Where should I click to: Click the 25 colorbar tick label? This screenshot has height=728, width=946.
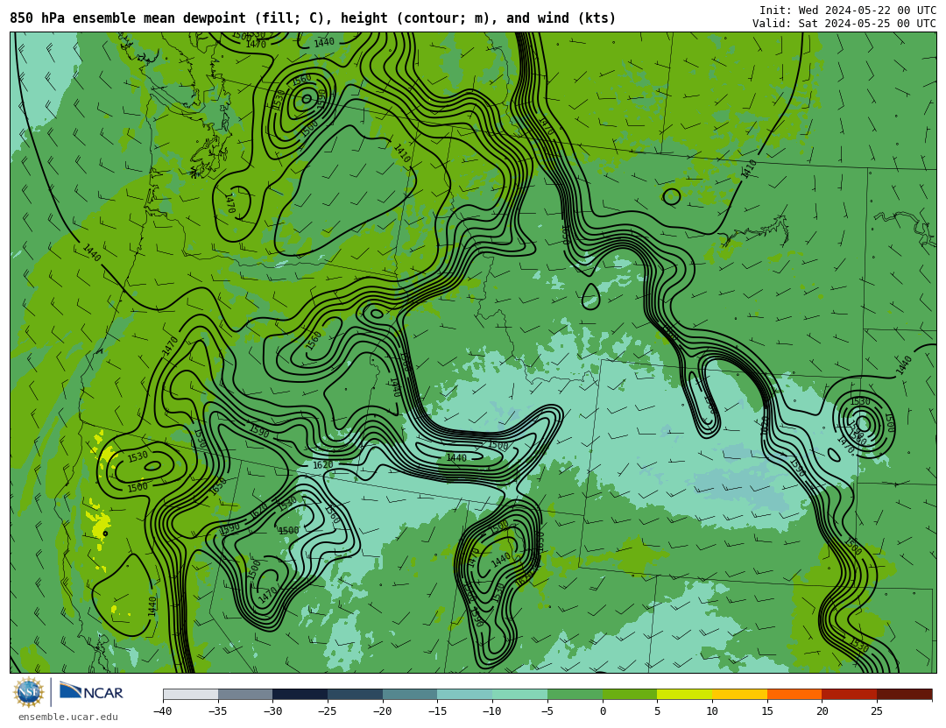[877, 711]
